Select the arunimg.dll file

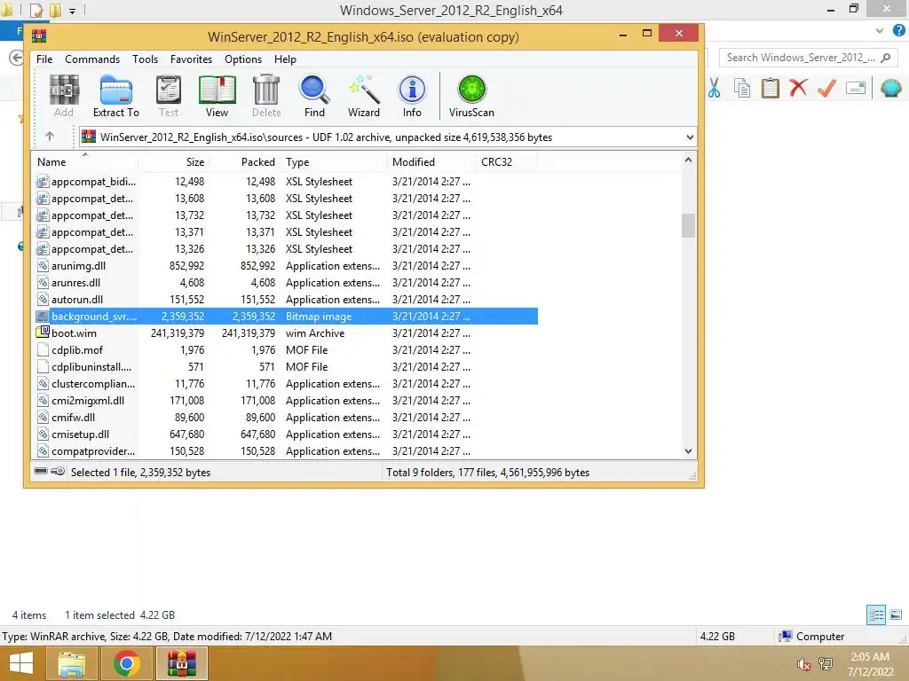point(285,266)
